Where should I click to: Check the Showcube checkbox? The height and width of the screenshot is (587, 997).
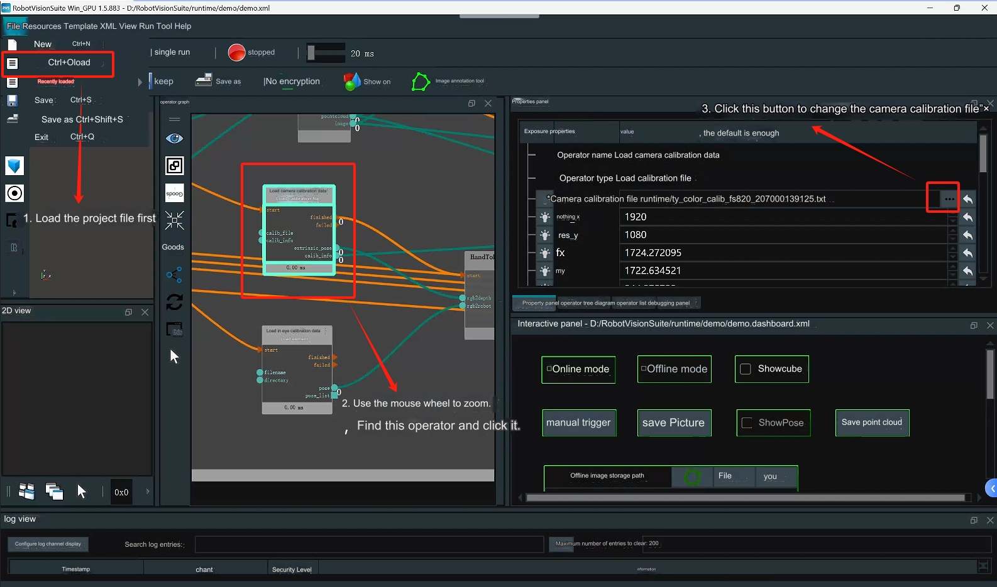click(746, 369)
